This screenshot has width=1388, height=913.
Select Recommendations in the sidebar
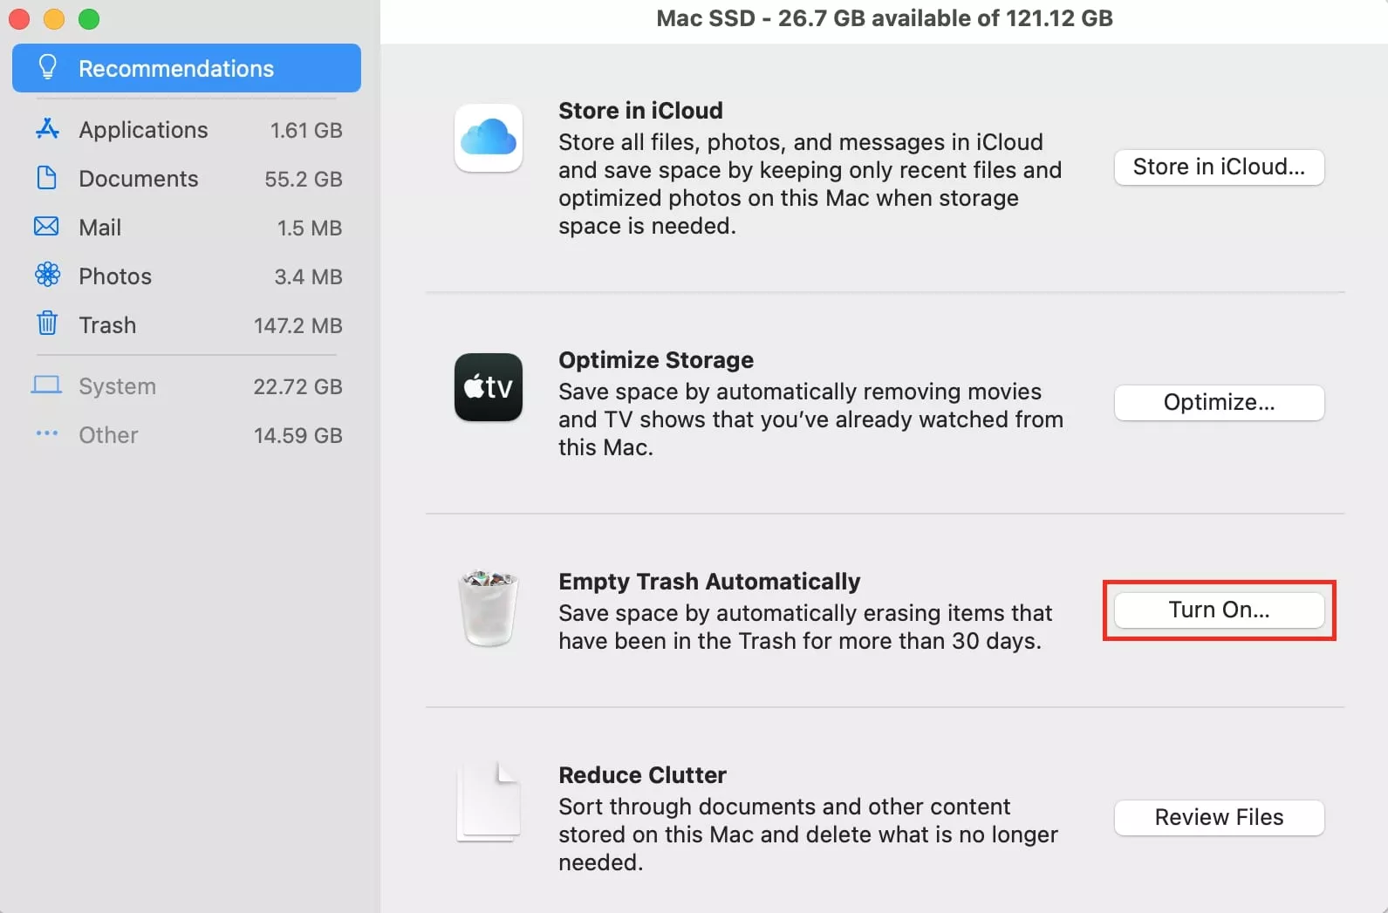(187, 68)
